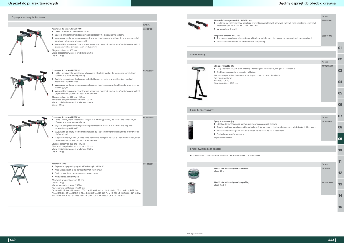Open chapter tab 10

click(340, 150)
